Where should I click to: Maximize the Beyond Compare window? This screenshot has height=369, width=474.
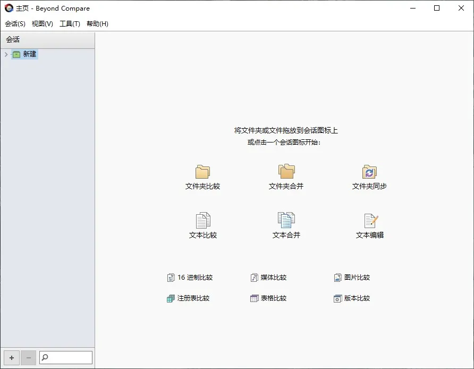437,8
